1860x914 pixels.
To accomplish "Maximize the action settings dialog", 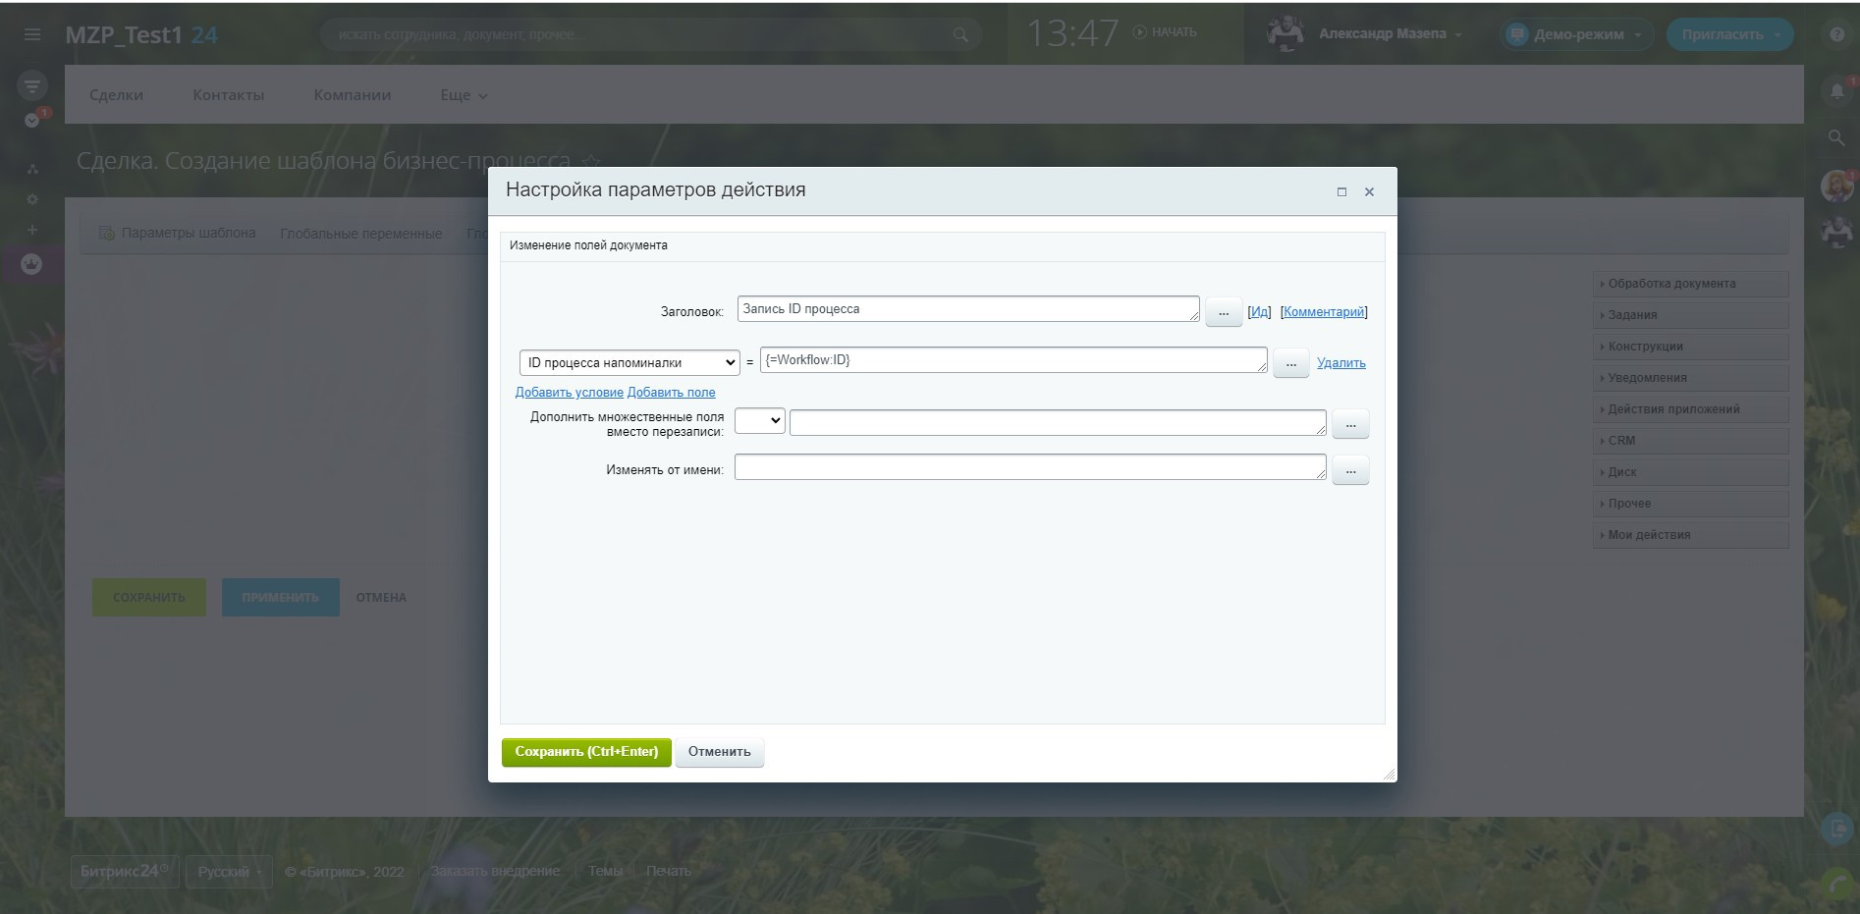I will tap(1341, 192).
